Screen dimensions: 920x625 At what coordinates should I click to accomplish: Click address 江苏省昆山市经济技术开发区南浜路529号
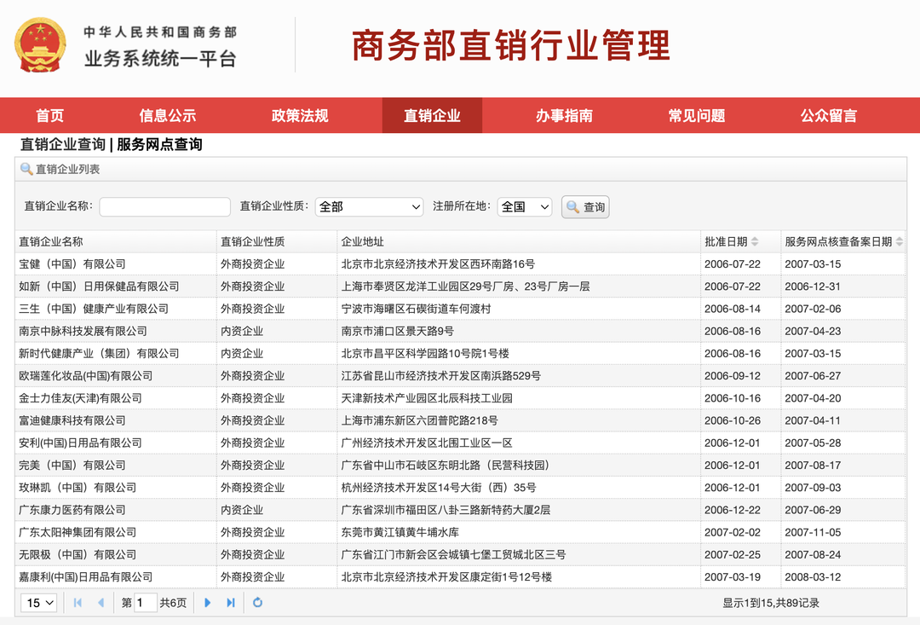coord(441,376)
